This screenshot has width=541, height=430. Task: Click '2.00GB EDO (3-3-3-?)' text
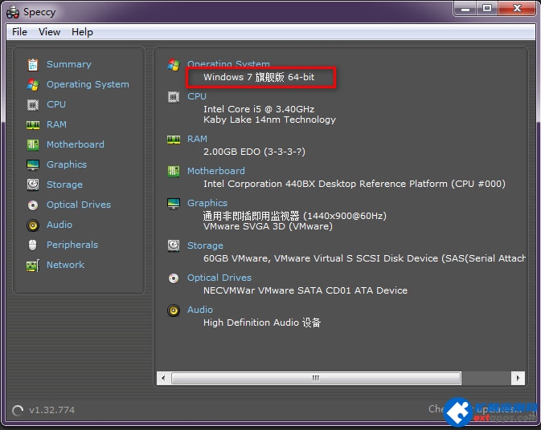coord(254,152)
